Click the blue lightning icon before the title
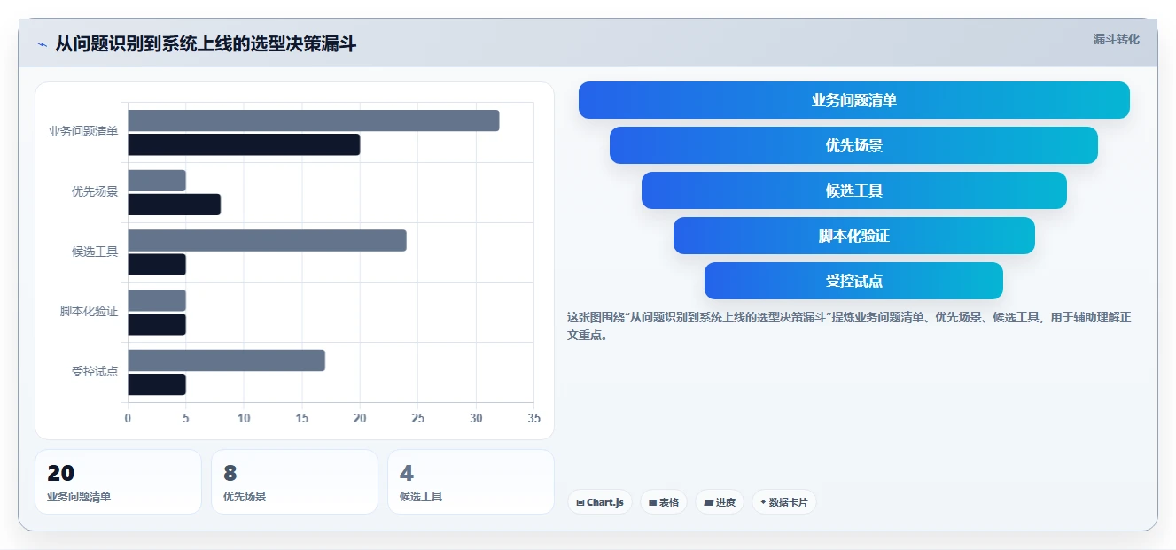The width and height of the screenshot is (1176, 550). [42, 44]
